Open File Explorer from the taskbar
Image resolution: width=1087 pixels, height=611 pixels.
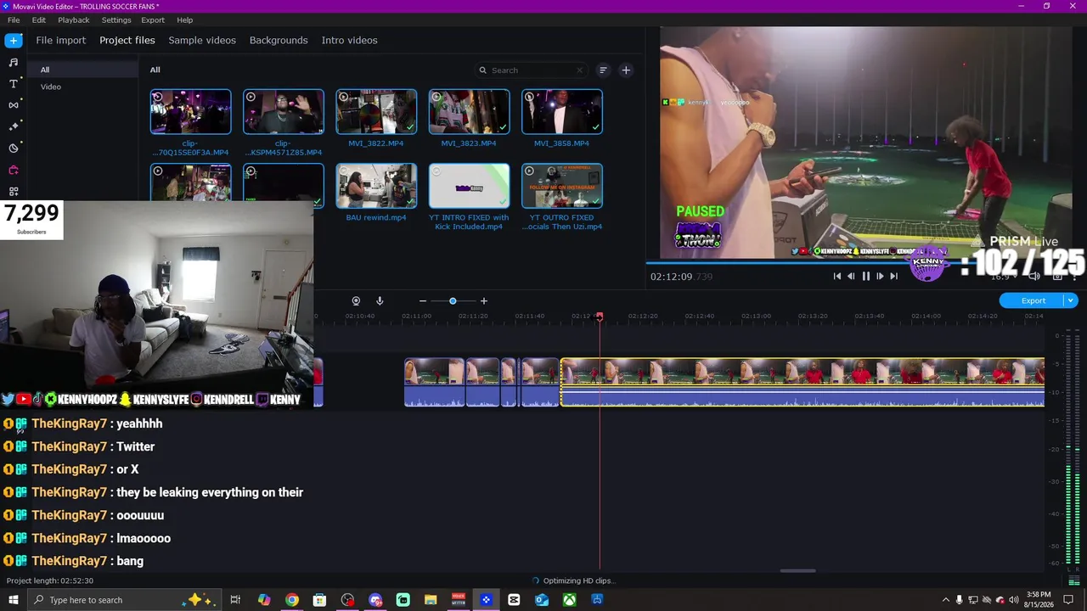[431, 600]
